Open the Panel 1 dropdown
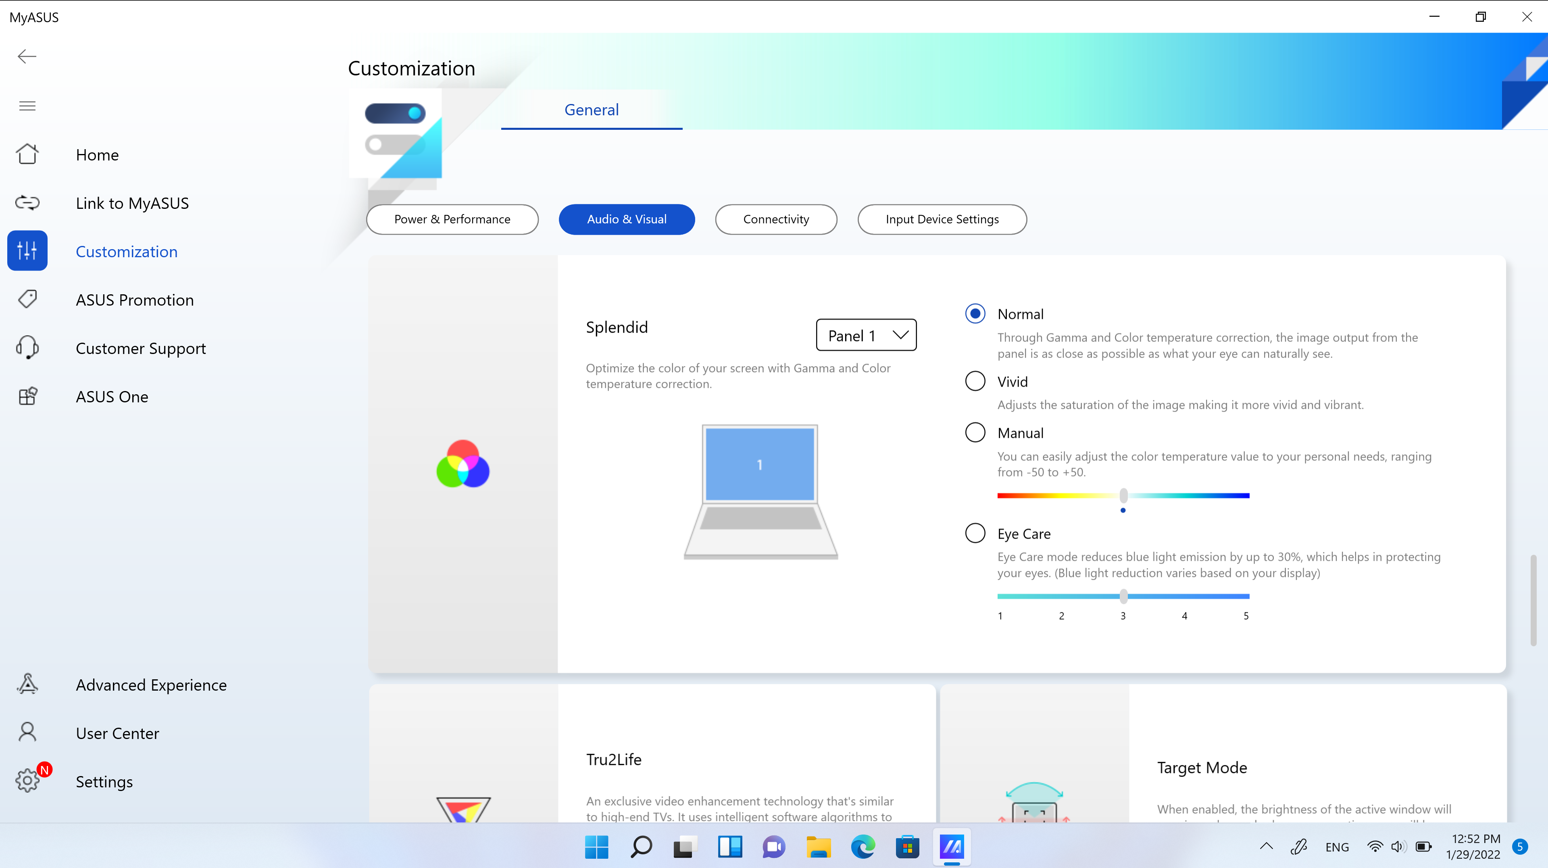The height and width of the screenshot is (868, 1548). 866,335
